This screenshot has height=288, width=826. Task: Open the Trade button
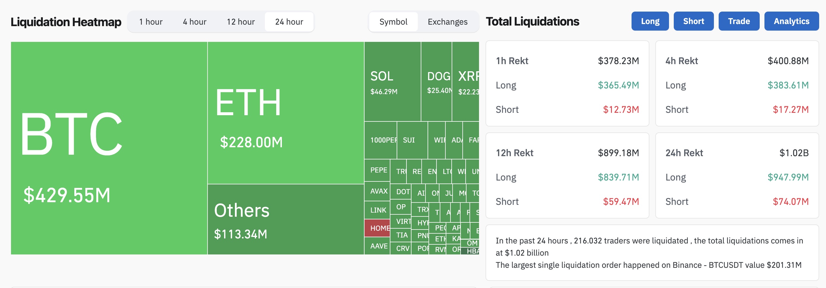739,21
